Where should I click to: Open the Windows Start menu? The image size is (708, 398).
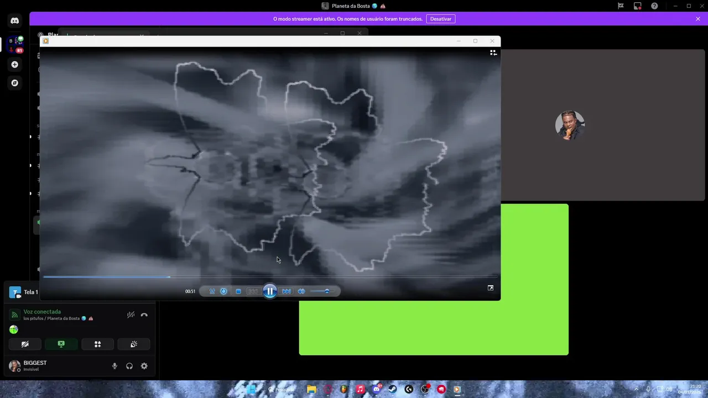coord(251,389)
